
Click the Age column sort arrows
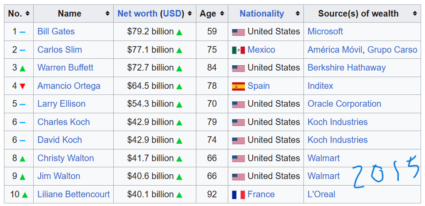pos(222,14)
